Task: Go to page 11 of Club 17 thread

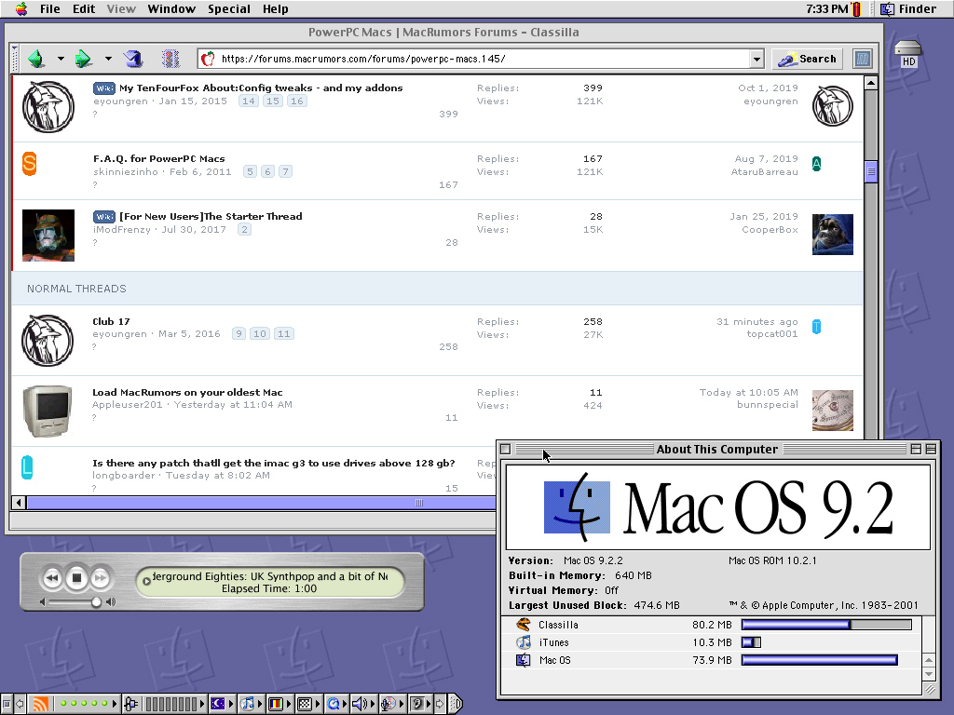Action: 283,334
